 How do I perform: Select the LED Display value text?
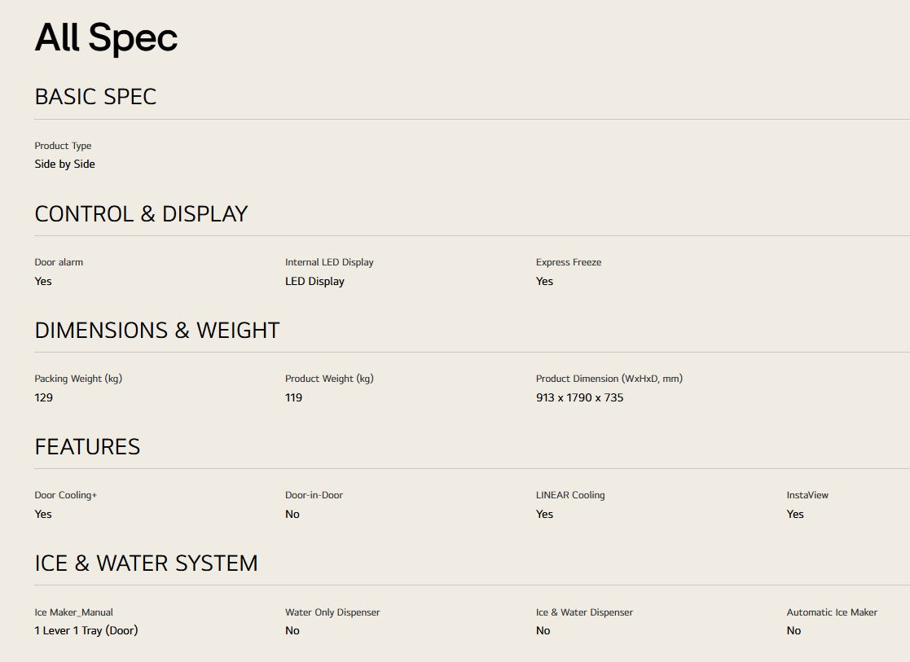[x=314, y=282]
